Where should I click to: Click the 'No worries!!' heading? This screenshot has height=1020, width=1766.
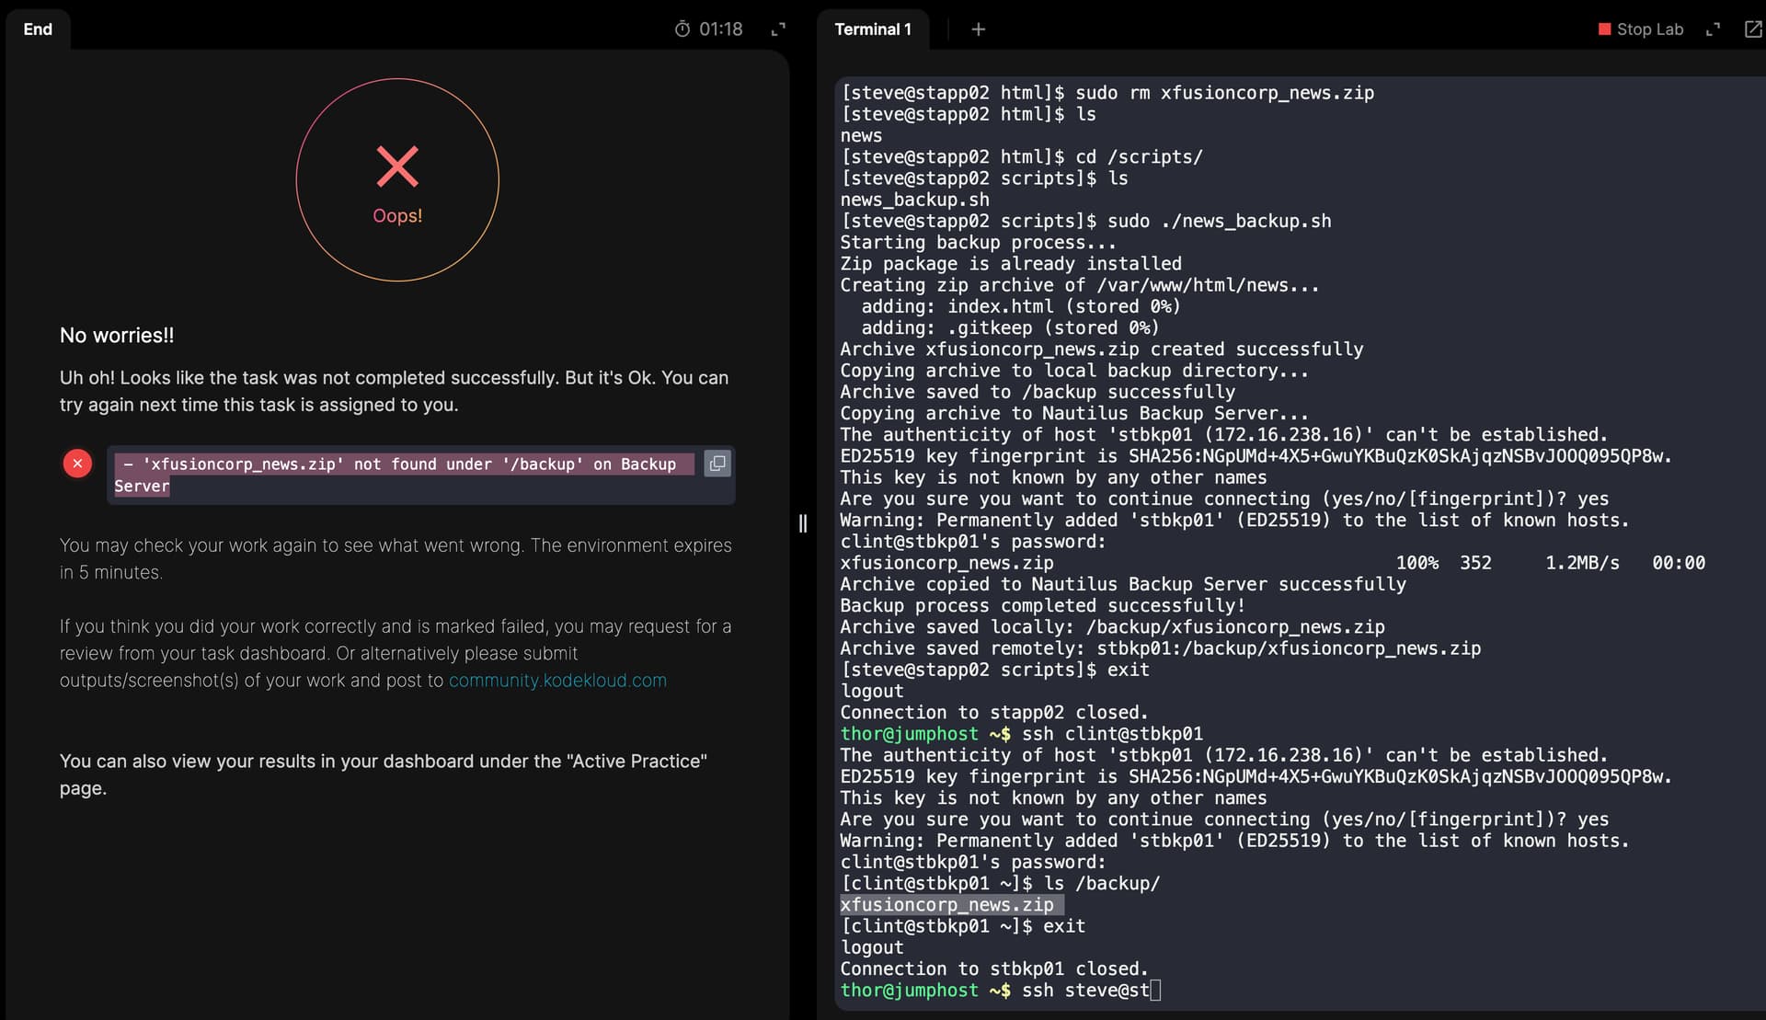[x=117, y=336]
